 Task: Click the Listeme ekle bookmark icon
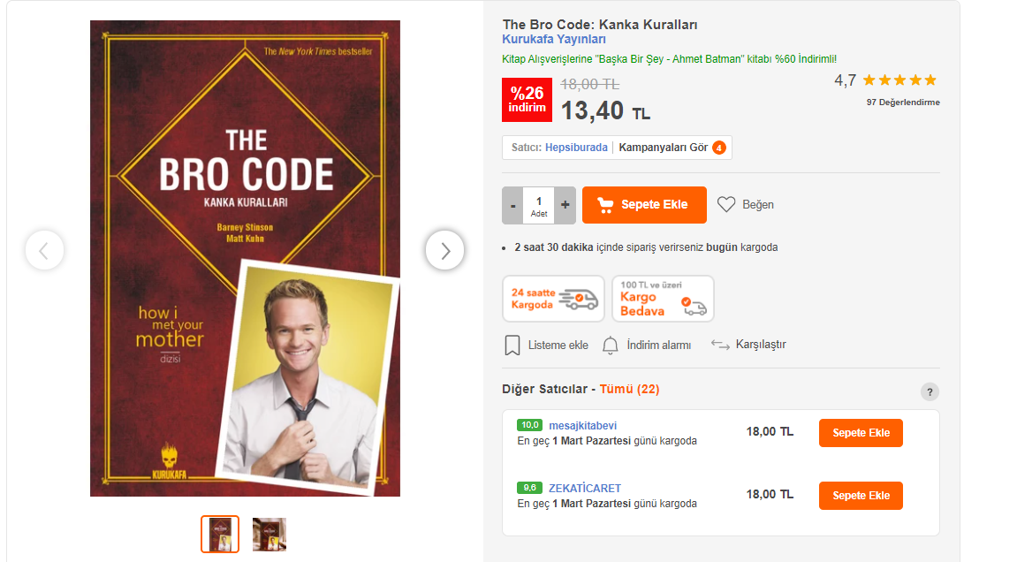[512, 346]
